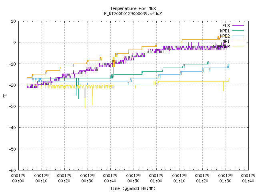The height and width of the screenshot is (192, 256).
Task: Click the chart title 'Temperature for MEX'
Action: click(x=133, y=8)
